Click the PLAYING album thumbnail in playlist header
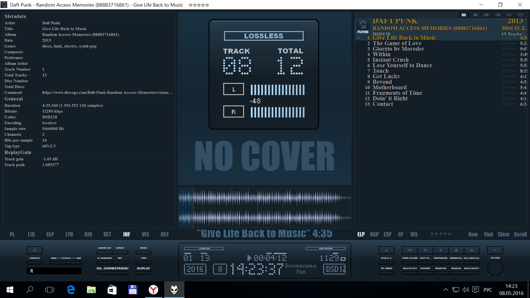530x298 pixels. (x=363, y=27)
